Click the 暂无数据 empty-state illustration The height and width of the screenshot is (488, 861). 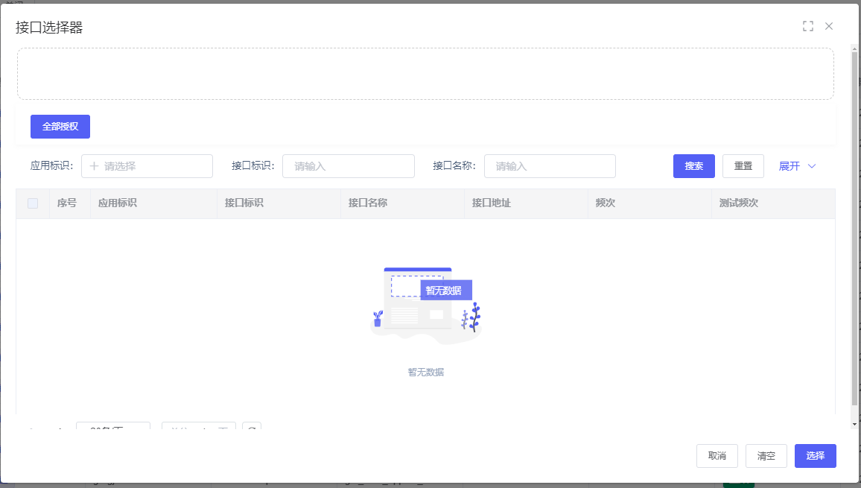coord(426,305)
